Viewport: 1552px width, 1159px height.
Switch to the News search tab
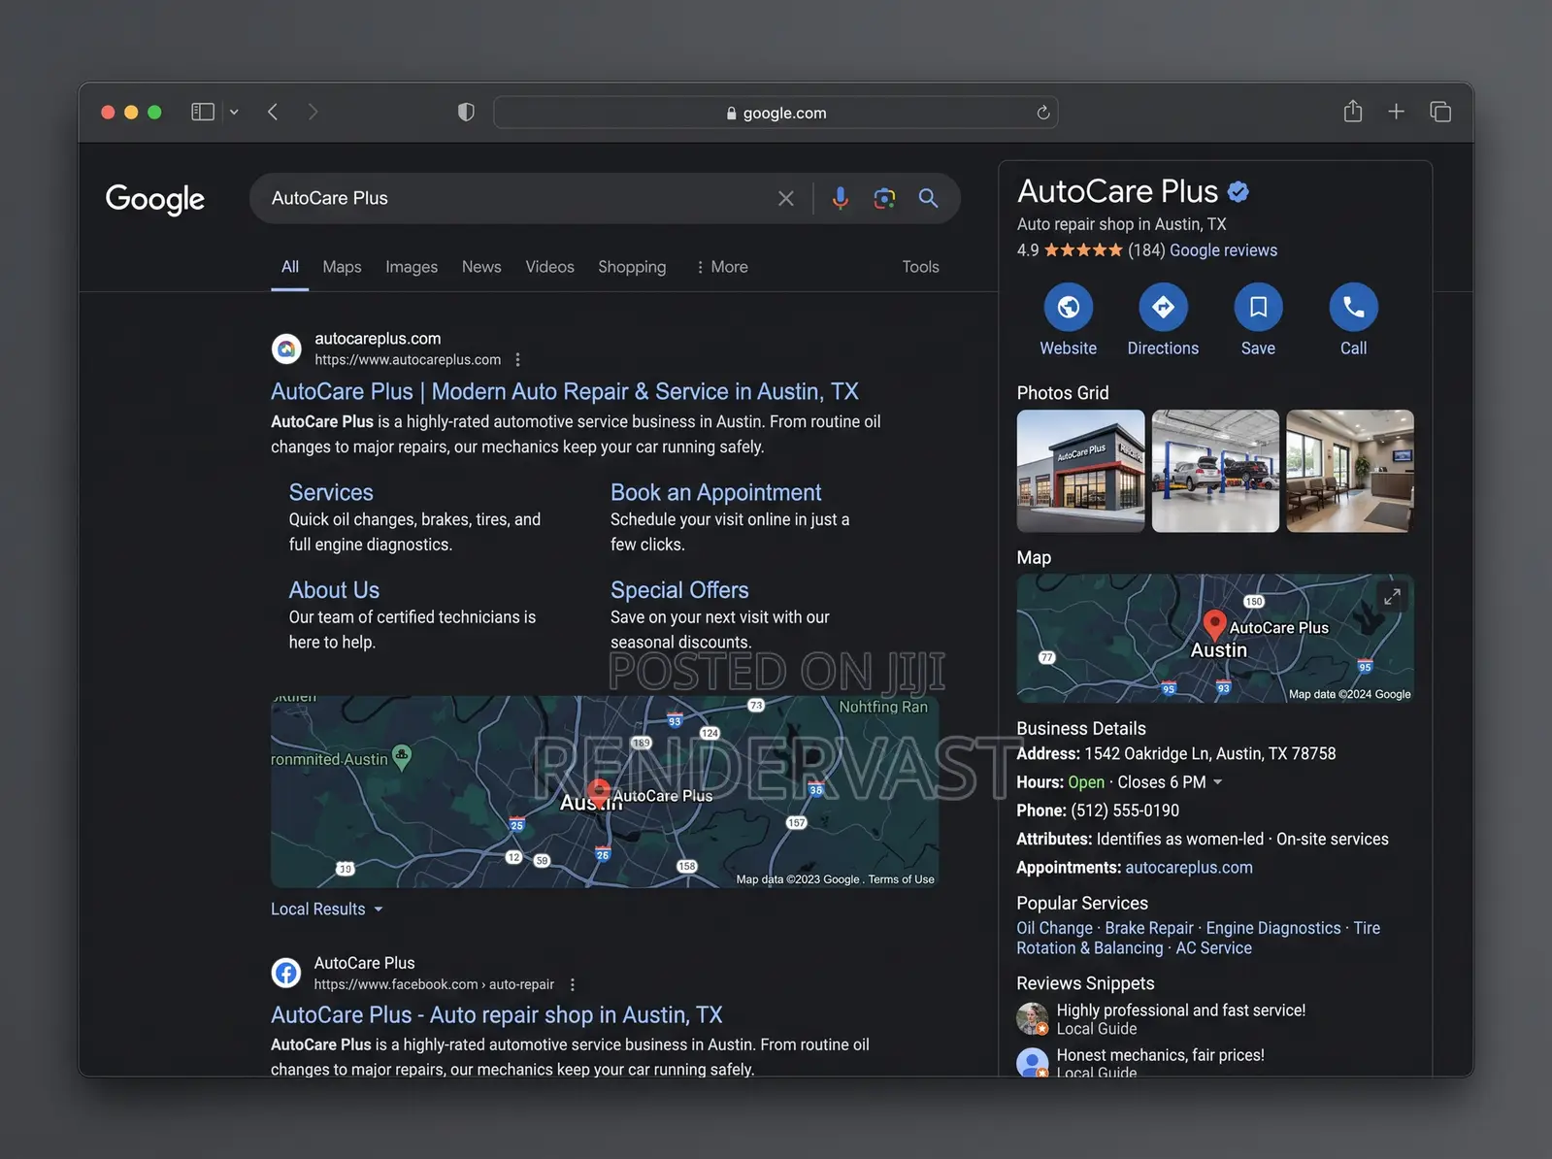tap(481, 267)
